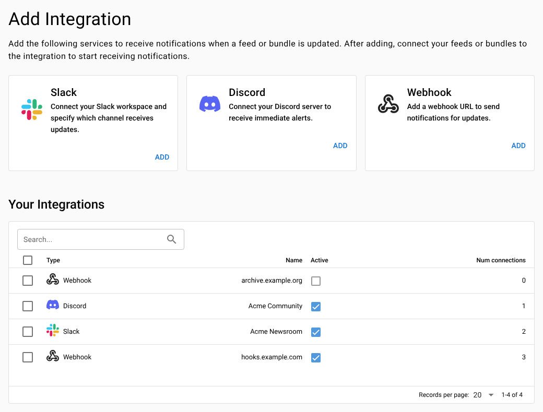Screen dimensions: 543x412
Task: Tick the select-all checkbox in the table header
Action: (28, 260)
